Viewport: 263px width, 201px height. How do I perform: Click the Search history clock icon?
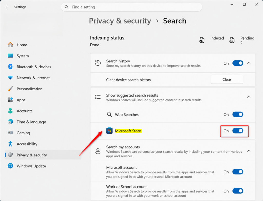pyautogui.click(x=98, y=63)
